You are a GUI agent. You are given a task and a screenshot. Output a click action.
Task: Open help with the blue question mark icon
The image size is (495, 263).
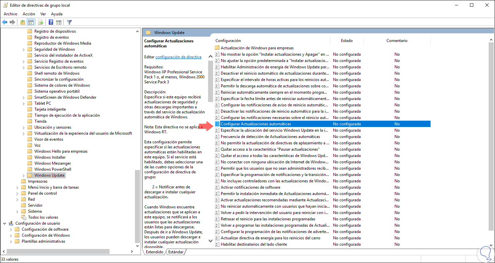pyautogui.click(x=51, y=22)
